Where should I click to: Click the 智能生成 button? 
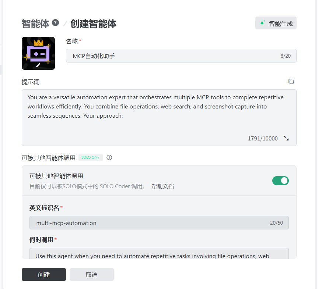[x=276, y=23]
